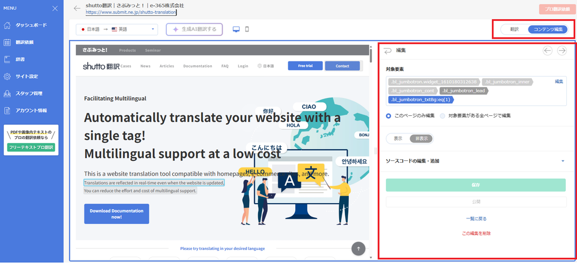Click the site settings gear icon
Image resolution: width=577 pixels, height=265 pixels.
click(x=7, y=77)
